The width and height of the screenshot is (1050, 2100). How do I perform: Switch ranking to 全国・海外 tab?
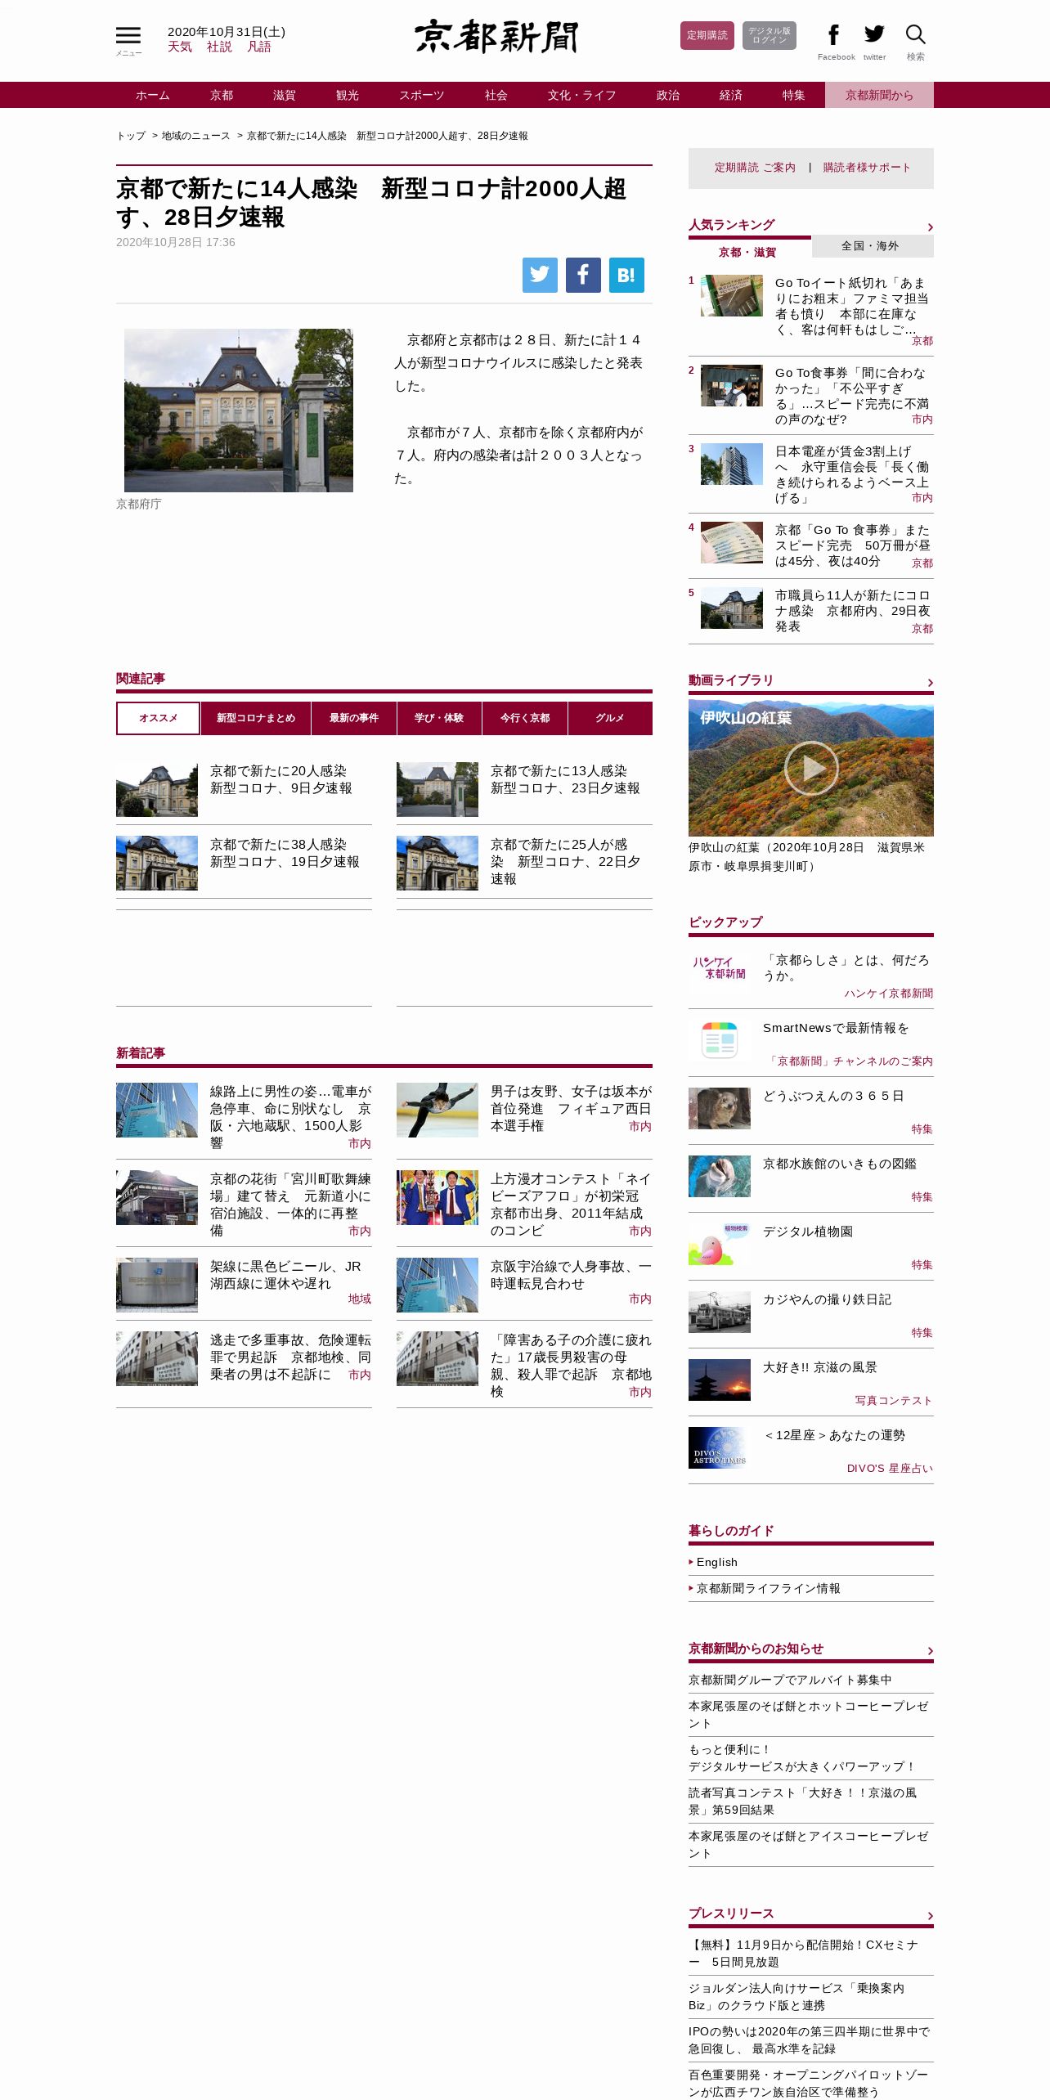(873, 246)
